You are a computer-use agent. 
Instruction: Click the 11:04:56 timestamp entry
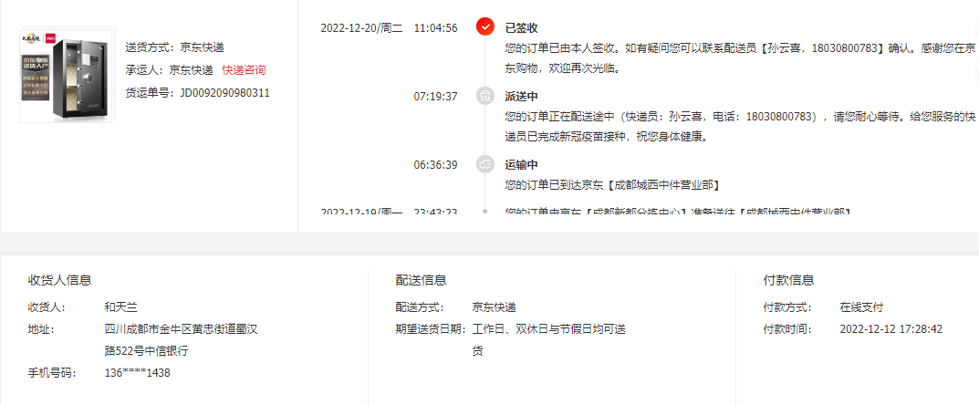click(435, 28)
